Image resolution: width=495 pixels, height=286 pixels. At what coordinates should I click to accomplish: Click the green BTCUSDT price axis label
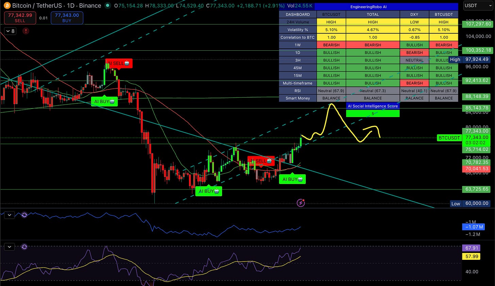pos(449,138)
